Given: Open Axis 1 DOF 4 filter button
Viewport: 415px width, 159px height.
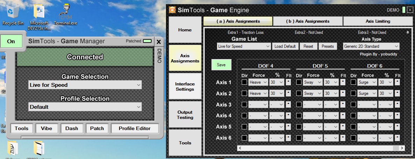Looking at the screenshot, I should click(x=289, y=82).
